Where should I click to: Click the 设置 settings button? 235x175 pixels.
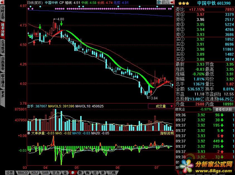pos(10,173)
